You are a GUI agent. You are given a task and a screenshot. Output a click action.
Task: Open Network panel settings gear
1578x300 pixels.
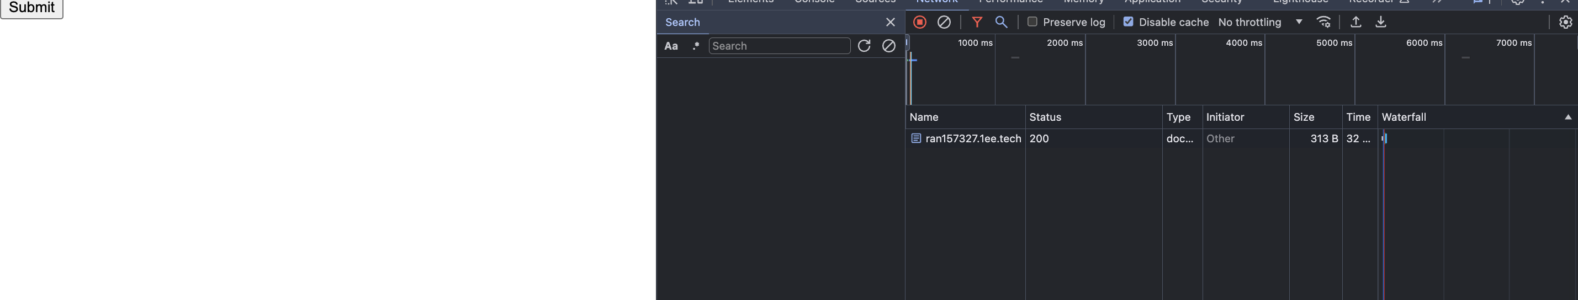[x=1565, y=22]
